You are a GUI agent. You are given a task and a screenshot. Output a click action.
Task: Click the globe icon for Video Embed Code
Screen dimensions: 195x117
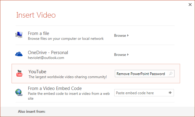click(19, 92)
